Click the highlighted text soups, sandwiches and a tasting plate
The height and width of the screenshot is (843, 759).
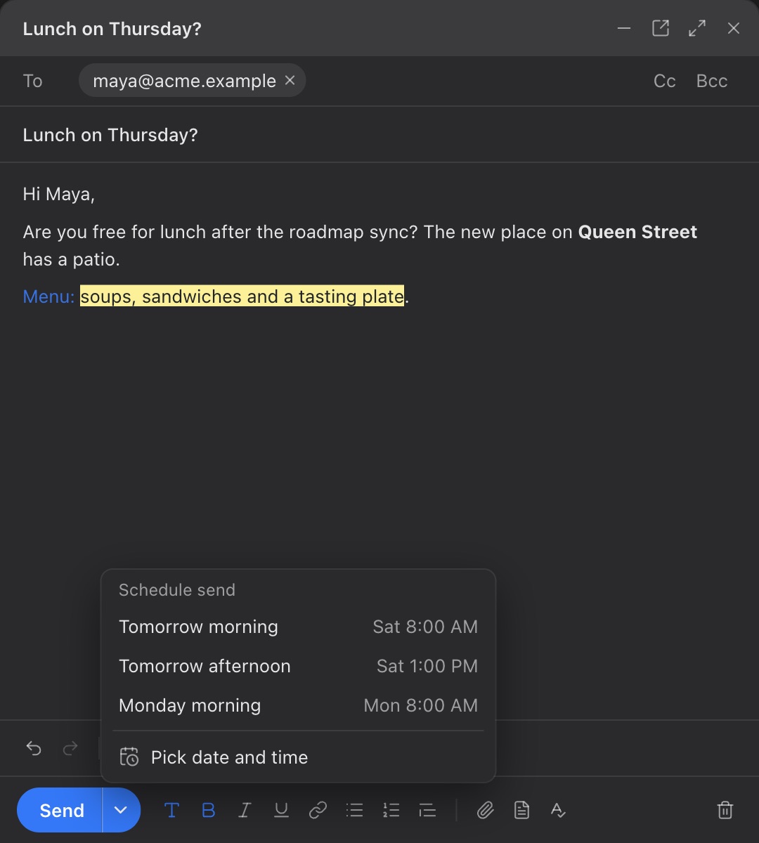pyautogui.click(x=242, y=296)
